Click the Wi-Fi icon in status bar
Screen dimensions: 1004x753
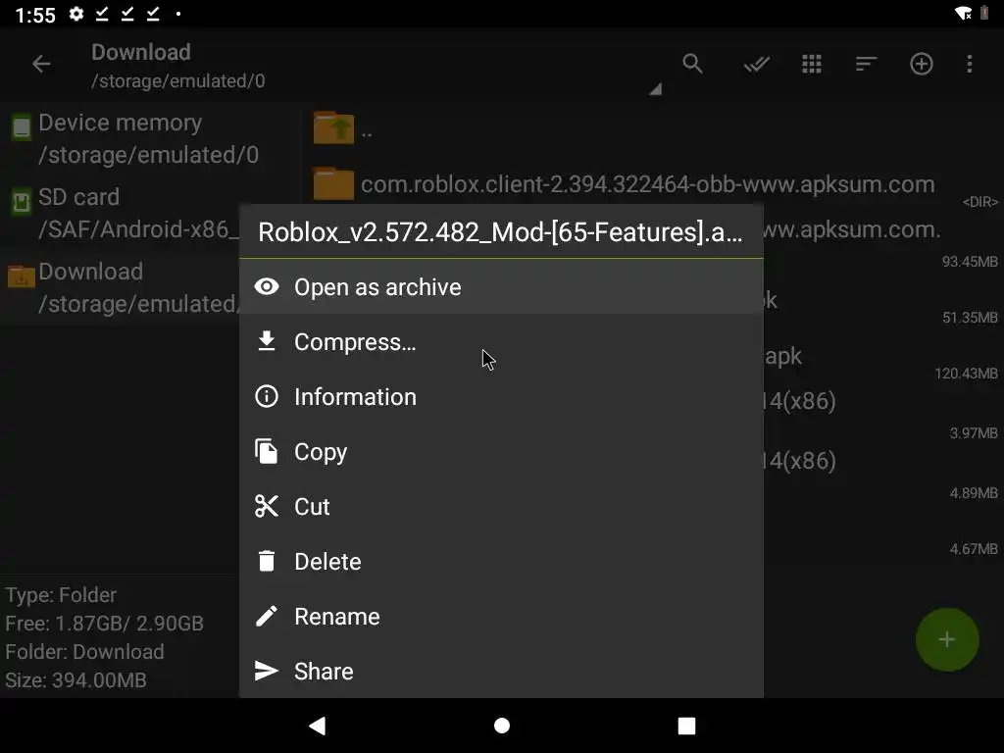click(963, 14)
